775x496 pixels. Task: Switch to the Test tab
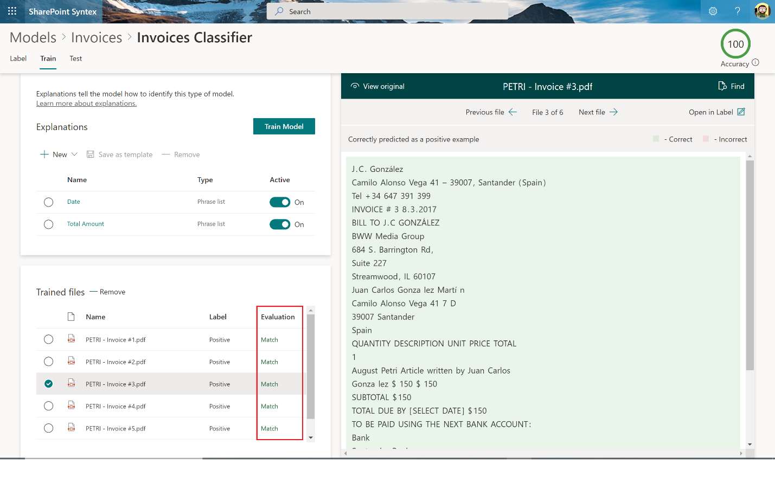click(x=76, y=59)
